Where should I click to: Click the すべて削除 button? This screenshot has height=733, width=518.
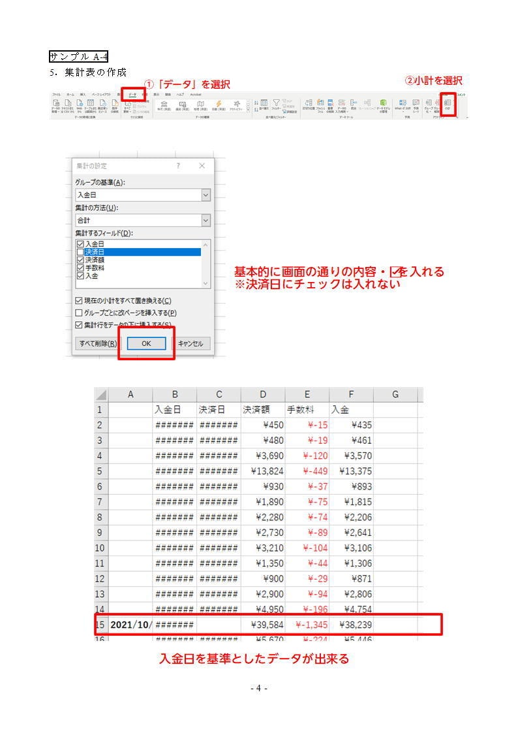97,343
